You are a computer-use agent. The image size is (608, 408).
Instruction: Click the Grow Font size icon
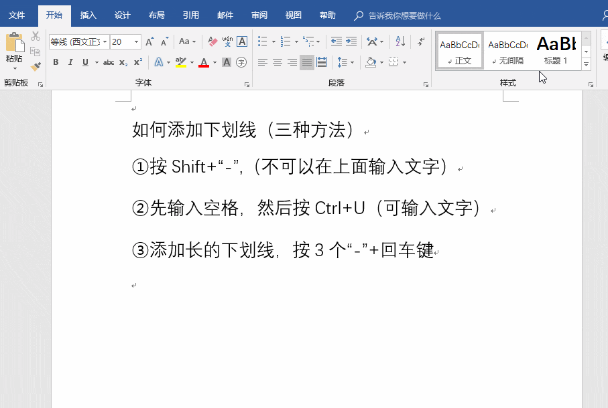point(149,41)
